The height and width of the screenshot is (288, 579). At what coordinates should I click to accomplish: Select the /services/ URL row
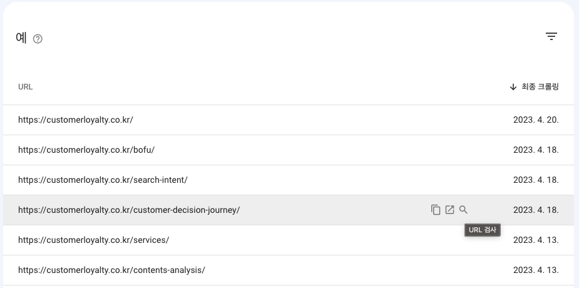coord(94,240)
